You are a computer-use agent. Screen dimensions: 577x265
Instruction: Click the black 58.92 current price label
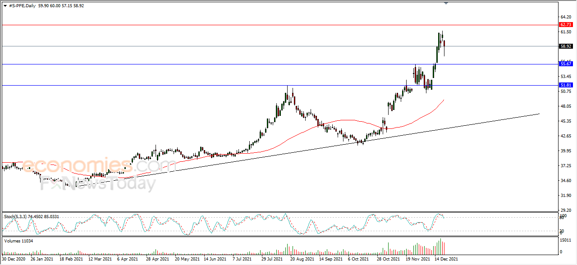(x=566, y=46)
